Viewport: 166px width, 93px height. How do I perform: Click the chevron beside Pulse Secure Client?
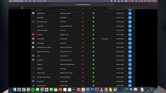[33, 51]
